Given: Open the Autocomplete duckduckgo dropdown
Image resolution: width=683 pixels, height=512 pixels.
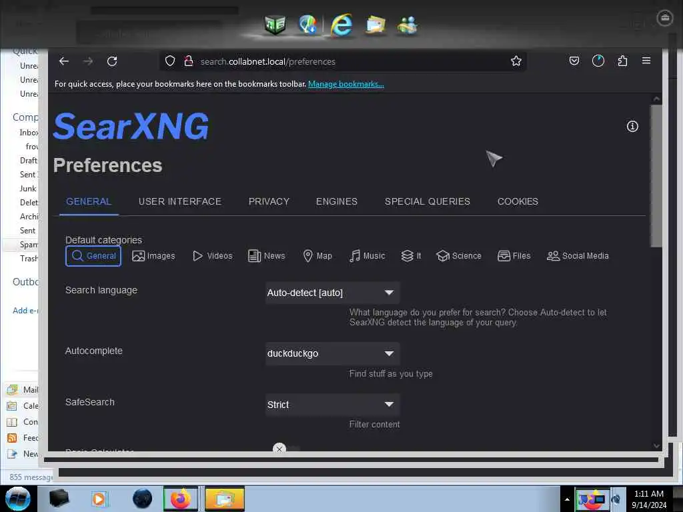Looking at the screenshot, I should coord(332,353).
